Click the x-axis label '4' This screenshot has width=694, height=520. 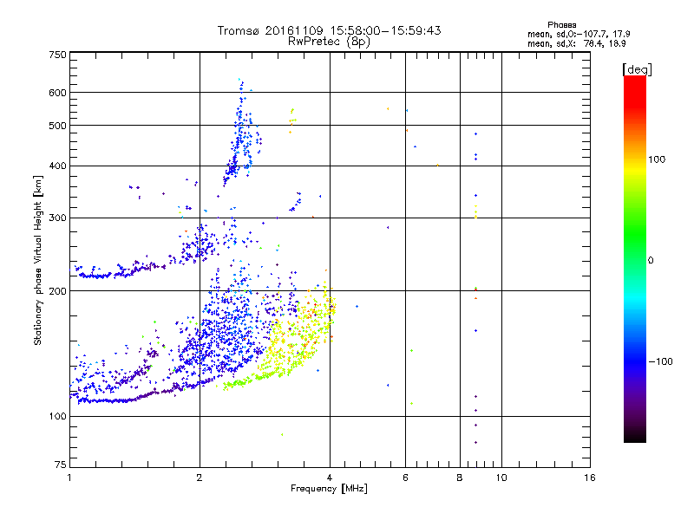(330, 478)
